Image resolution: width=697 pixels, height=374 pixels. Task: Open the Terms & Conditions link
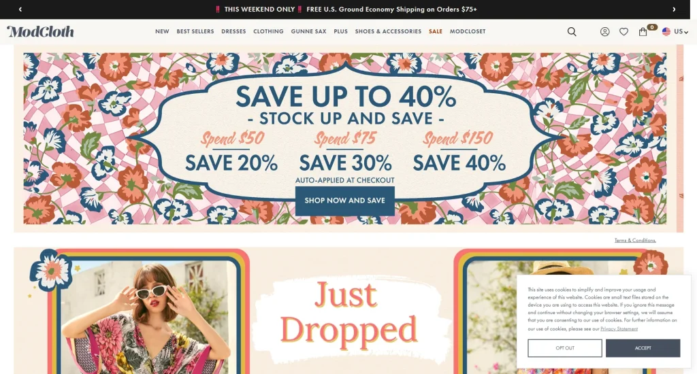[635, 240]
